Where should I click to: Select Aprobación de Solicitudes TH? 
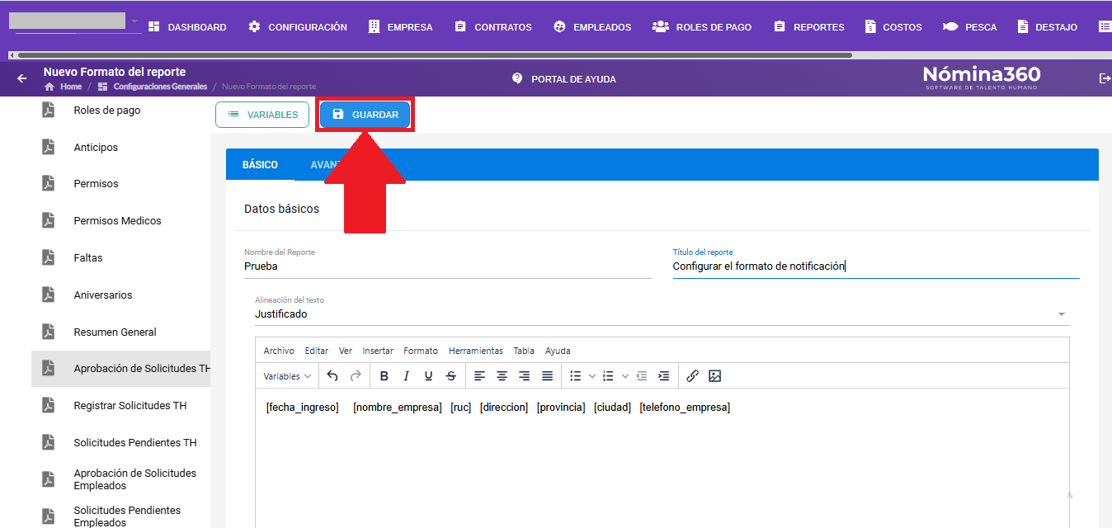(120, 369)
